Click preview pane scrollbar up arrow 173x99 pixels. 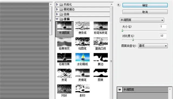pyautogui.click(x=51, y=4)
